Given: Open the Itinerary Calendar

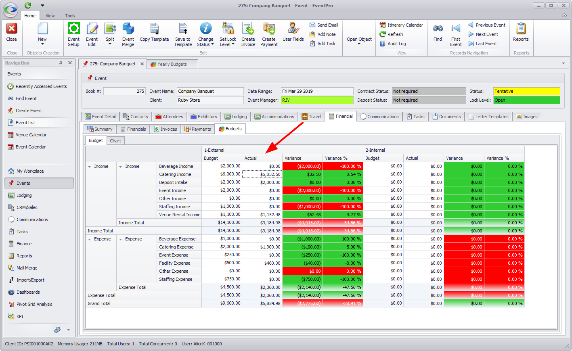Looking at the screenshot, I should [401, 25].
